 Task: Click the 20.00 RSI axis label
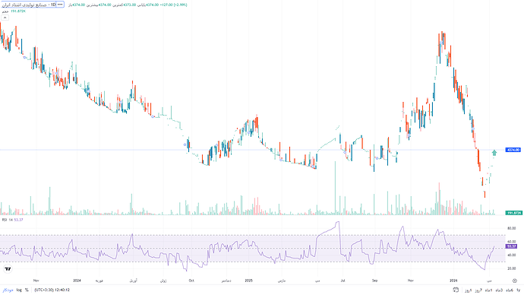[x=511, y=268]
